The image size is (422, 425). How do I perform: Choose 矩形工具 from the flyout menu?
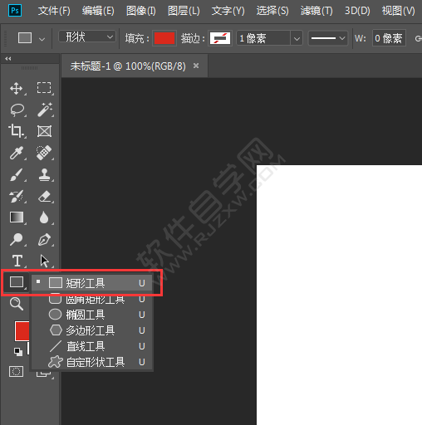point(92,283)
